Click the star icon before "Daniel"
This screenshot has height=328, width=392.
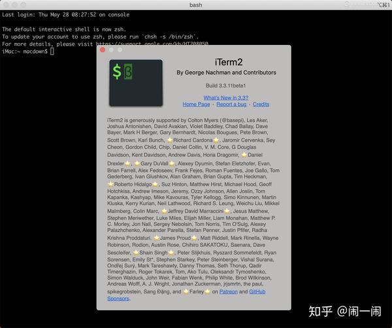244,155
